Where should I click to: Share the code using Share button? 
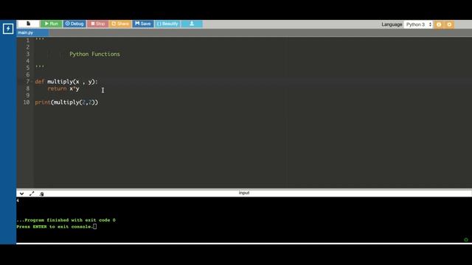120,24
